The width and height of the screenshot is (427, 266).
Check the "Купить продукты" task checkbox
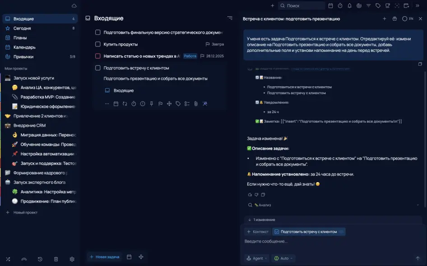click(x=98, y=44)
